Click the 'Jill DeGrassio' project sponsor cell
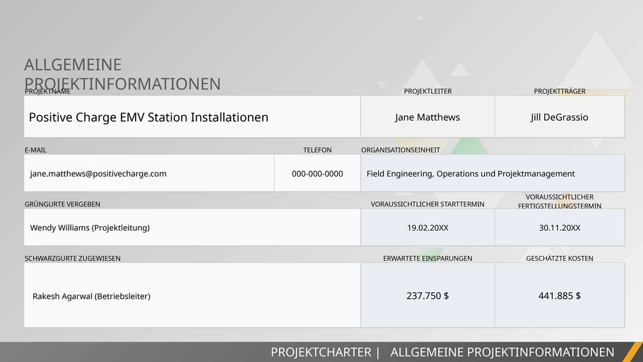 pyautogui.click(x=560, y=117)
